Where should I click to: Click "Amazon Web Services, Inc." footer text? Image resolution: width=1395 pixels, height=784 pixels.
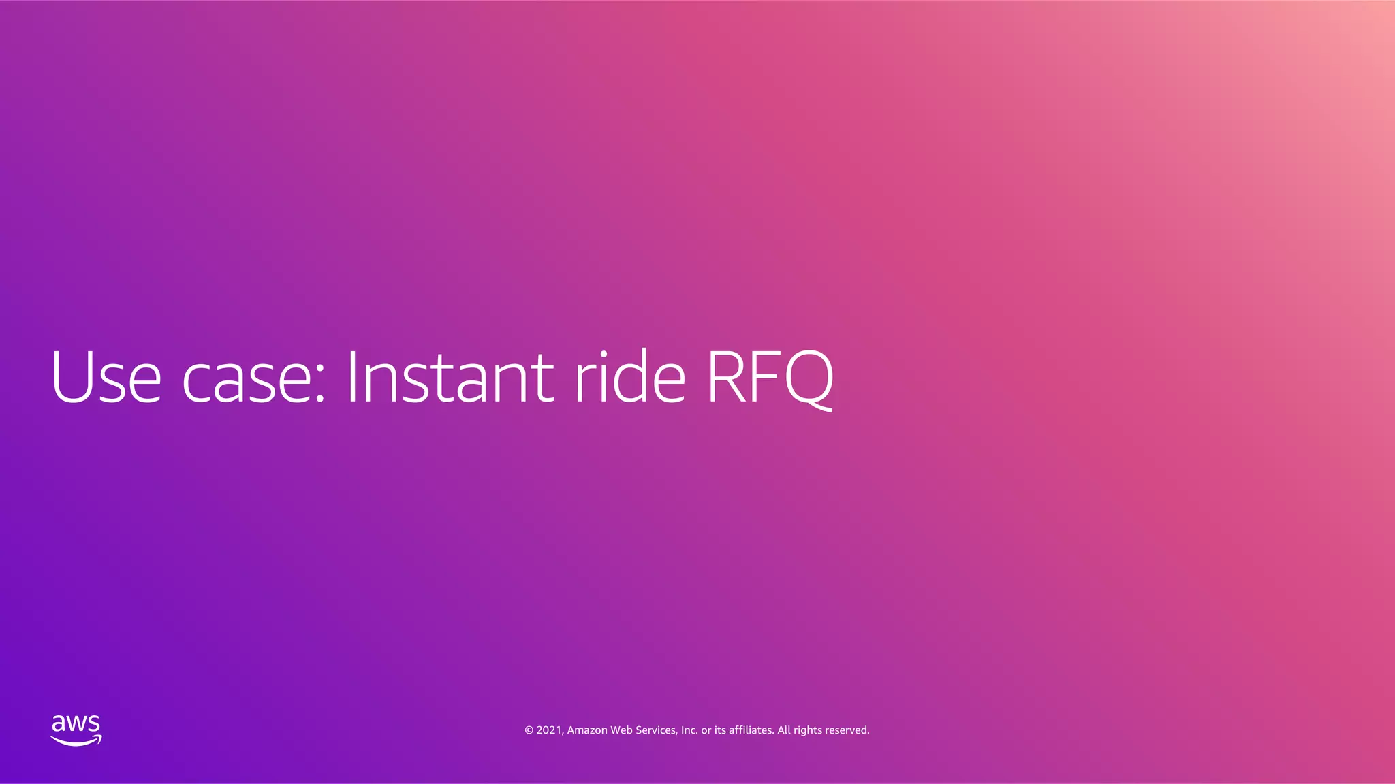click(632, 730)
